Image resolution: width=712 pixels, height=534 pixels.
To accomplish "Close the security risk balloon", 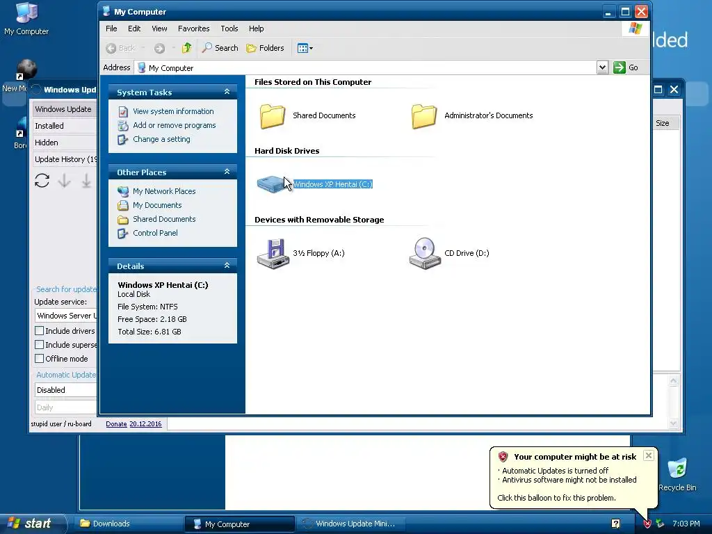I will pos(649,455).
